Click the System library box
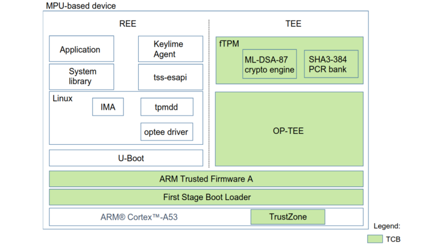This screenshot has height=246, width=446. [81, 76]
